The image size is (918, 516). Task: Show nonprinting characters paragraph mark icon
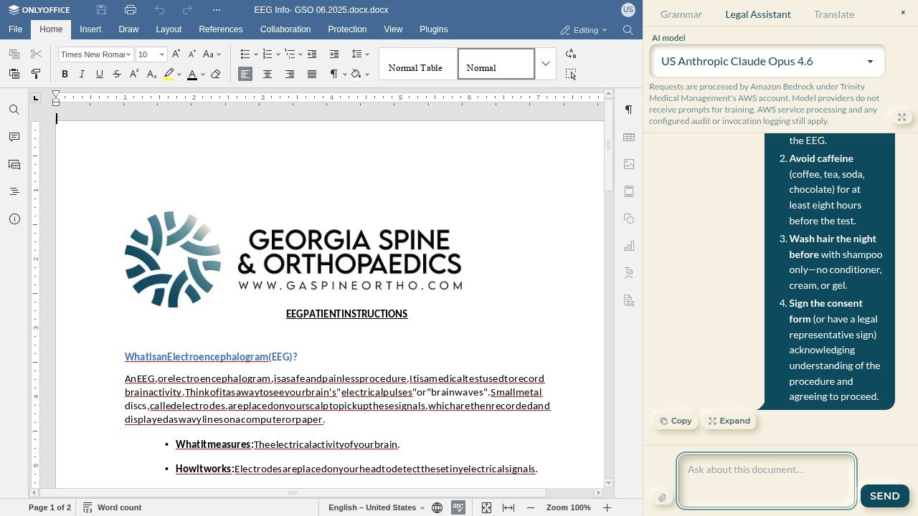click(629, 110)
